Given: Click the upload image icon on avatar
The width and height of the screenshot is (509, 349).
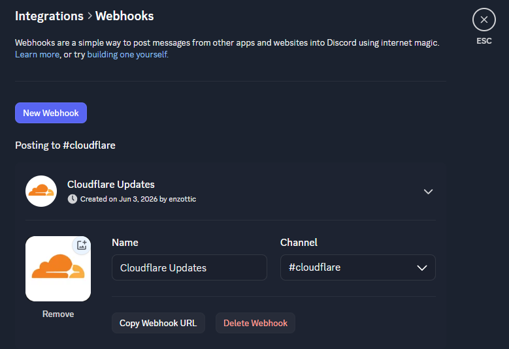Looking at the screenshot, I should click(82, 245).
